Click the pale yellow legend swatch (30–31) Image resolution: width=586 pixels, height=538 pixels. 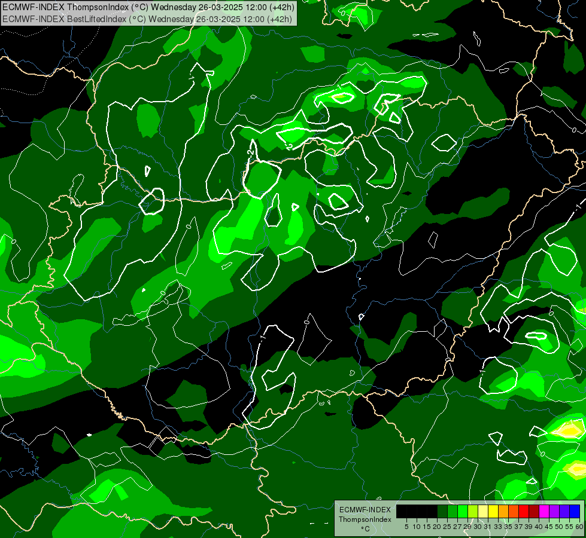482,511
